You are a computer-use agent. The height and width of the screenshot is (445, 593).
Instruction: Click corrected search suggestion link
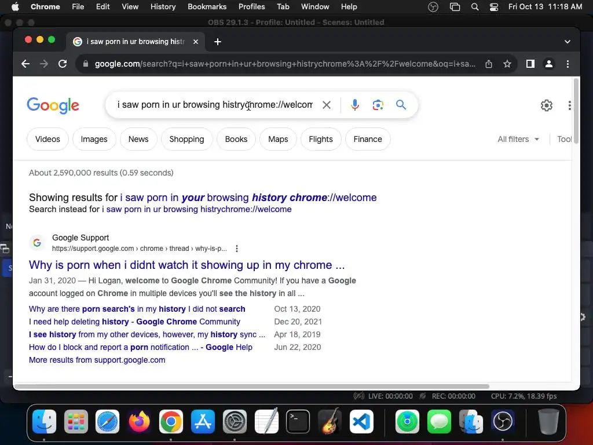coord(248,198)
